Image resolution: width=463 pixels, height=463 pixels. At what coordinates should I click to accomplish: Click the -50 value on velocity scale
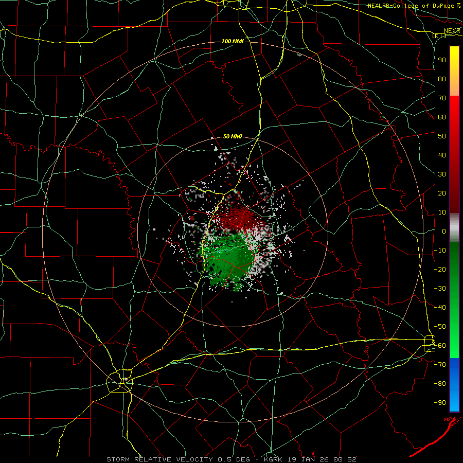click(440, 327)
